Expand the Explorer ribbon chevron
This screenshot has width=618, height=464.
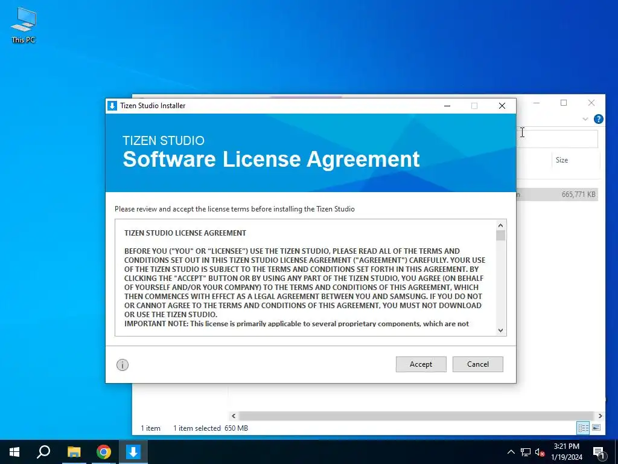[585, 119]
